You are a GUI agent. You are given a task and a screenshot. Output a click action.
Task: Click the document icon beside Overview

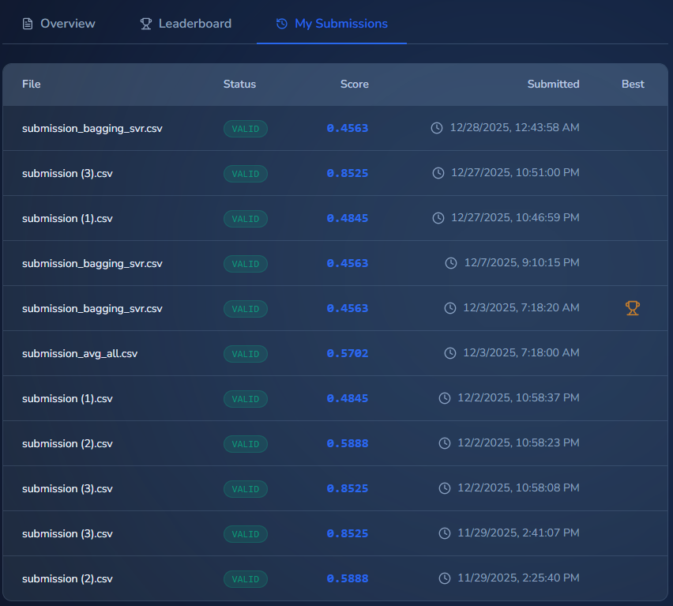[28, 24]
